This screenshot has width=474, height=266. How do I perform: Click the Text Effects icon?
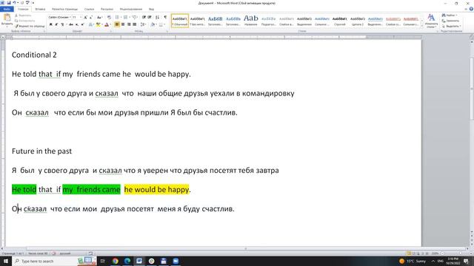coord(90,24)
